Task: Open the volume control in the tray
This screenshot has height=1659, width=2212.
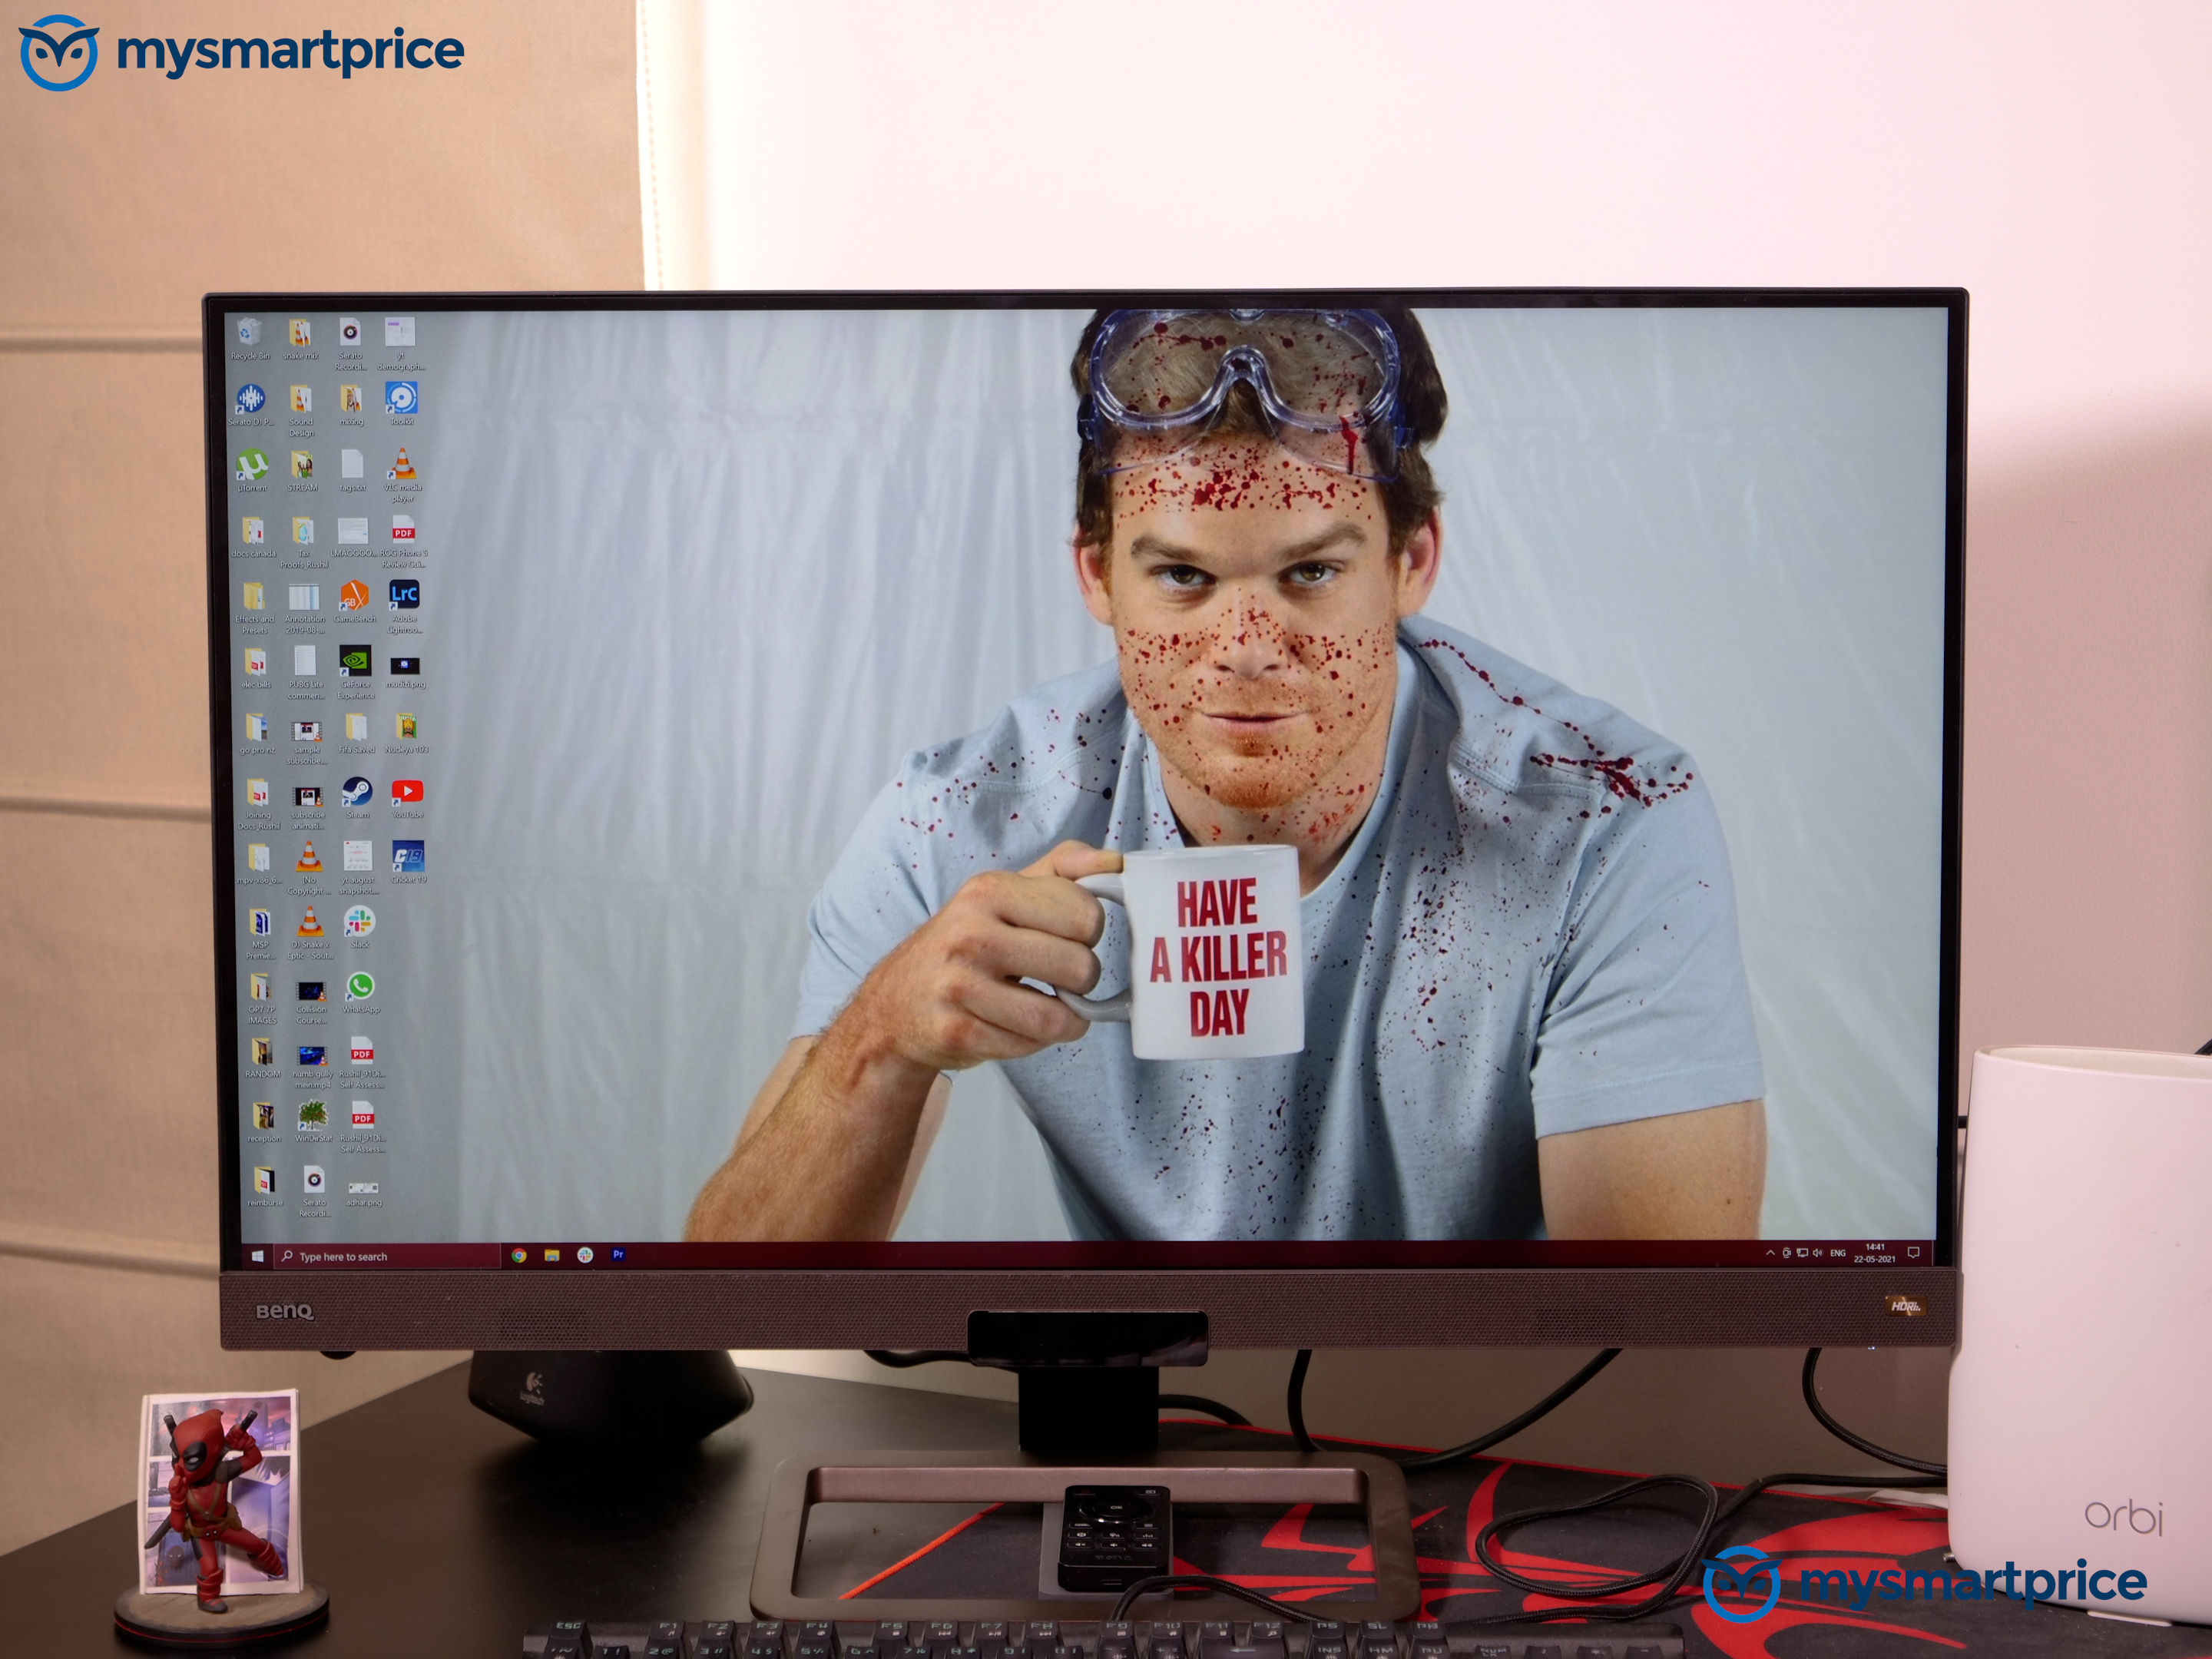Action: (x=1817, y=1253)
